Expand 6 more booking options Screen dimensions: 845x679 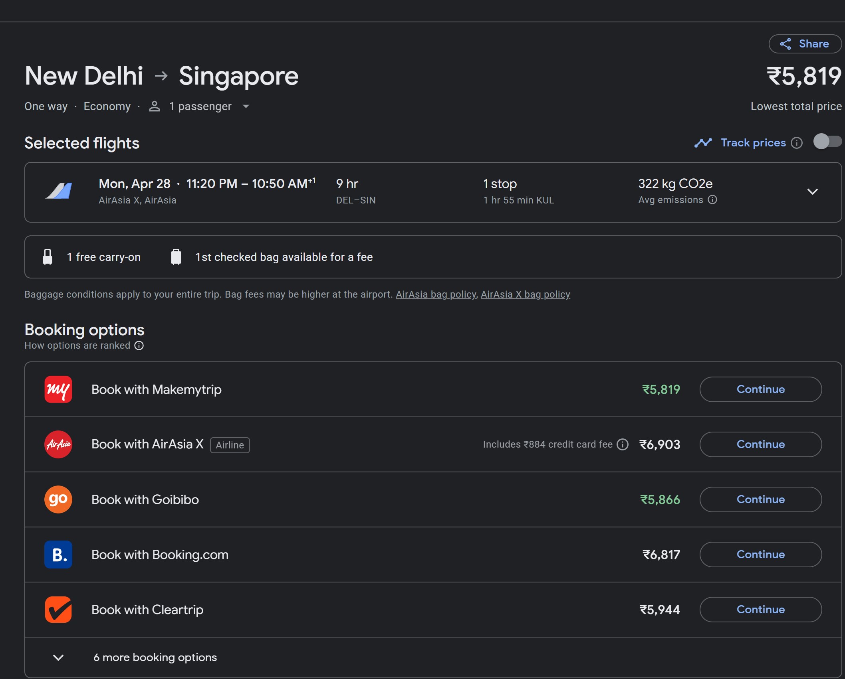point(433,657)
